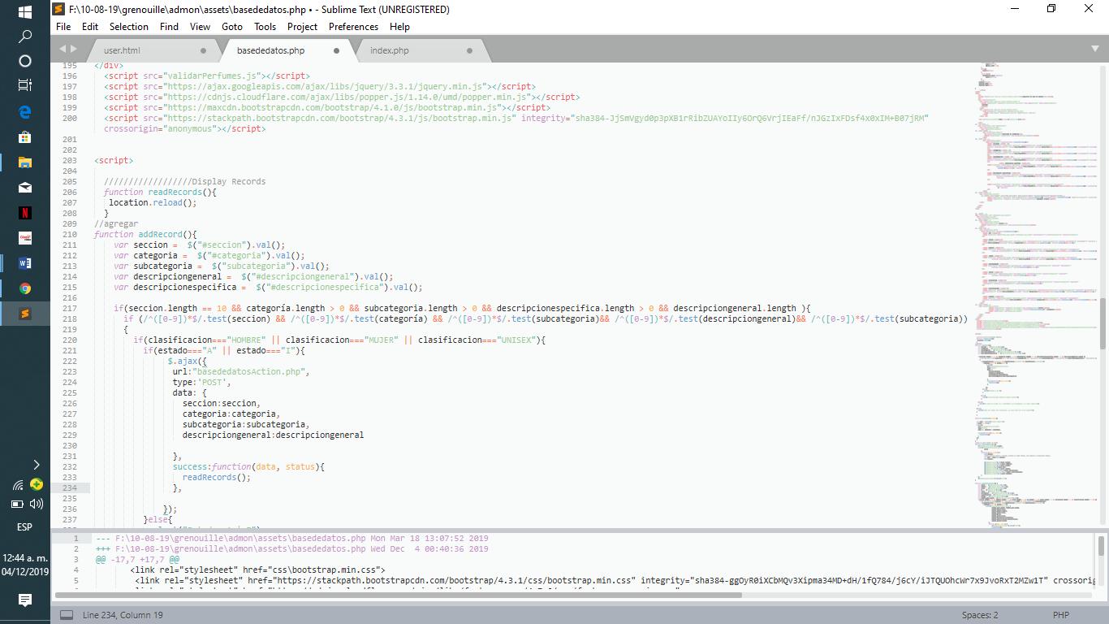This screenshot has width=1109, height=624.
Task: Show hidden system tray icons
Action: point(36,465)
